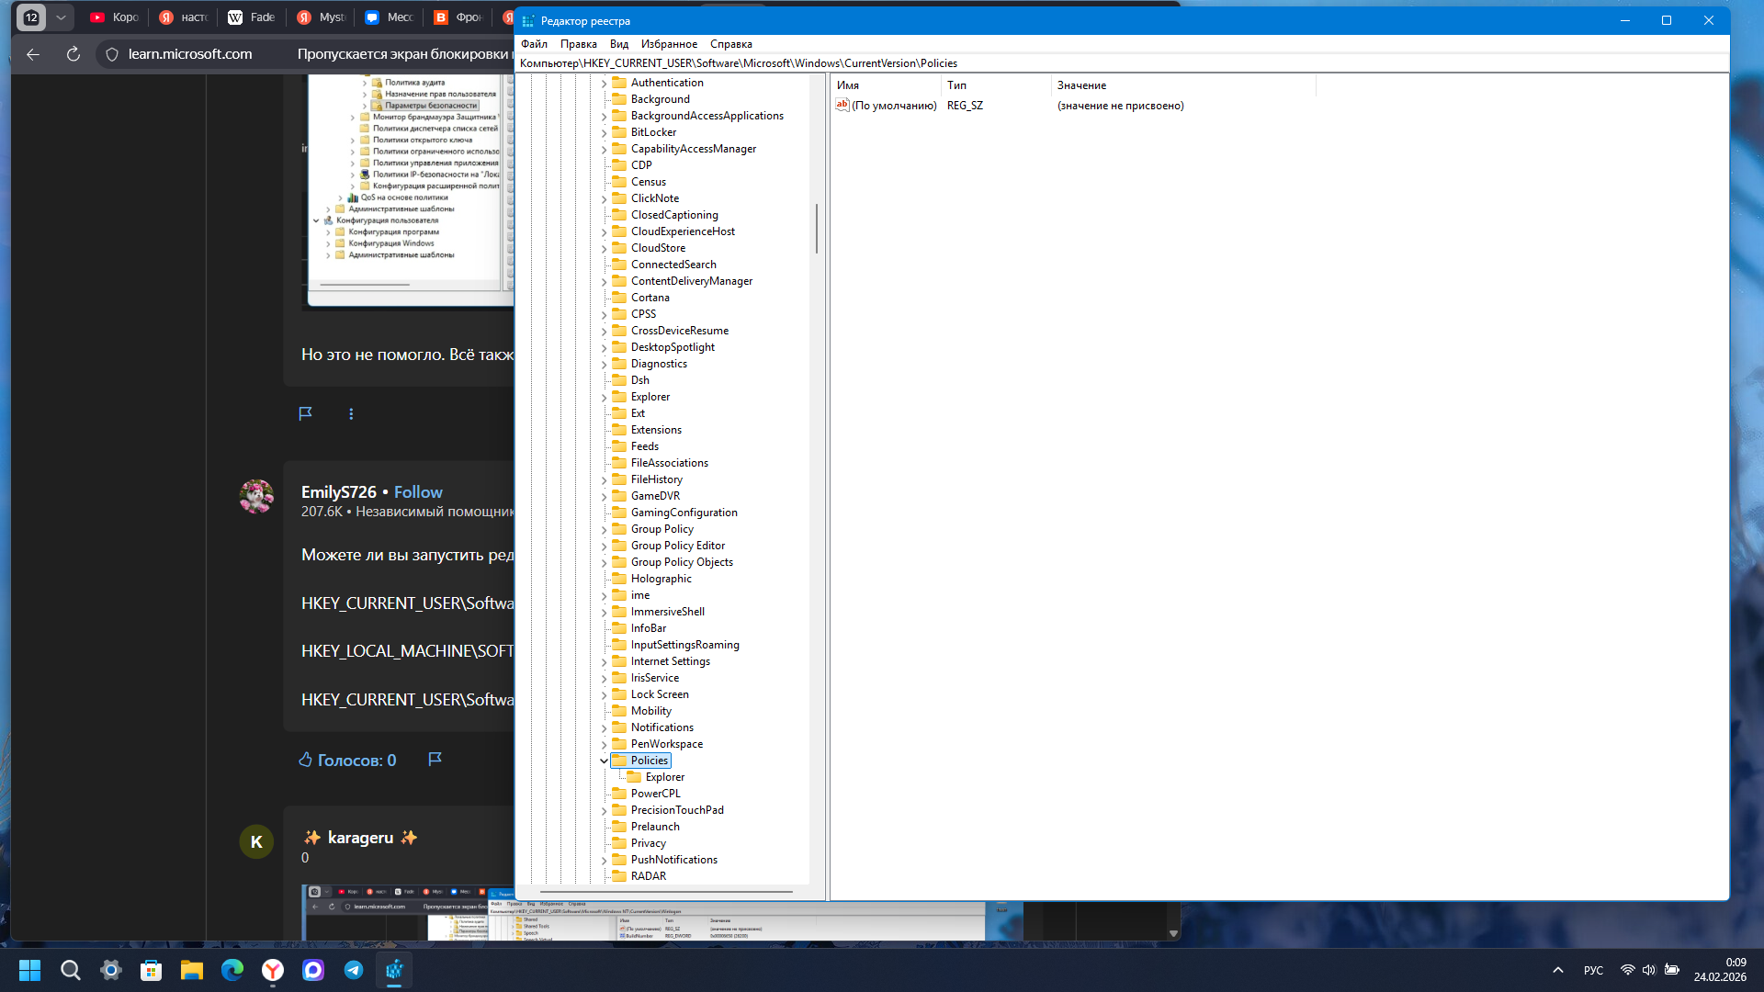Collapse the Policies registry key
Image resolution: width=1764 pixels, height=992 pixels.
[x=604, y=761]
